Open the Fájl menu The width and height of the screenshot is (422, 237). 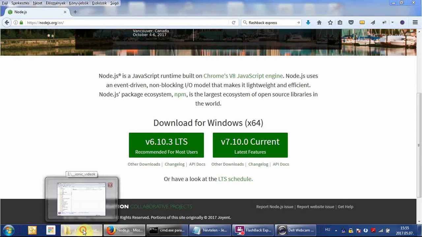pos(5,3)
